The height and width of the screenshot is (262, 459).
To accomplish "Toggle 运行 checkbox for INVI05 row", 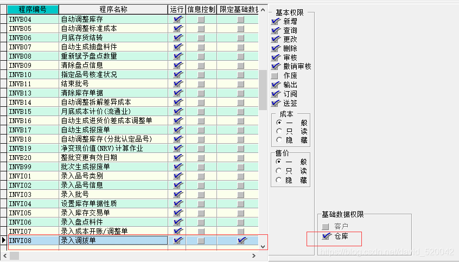I will pyautogui.click(x=178, y=213).
